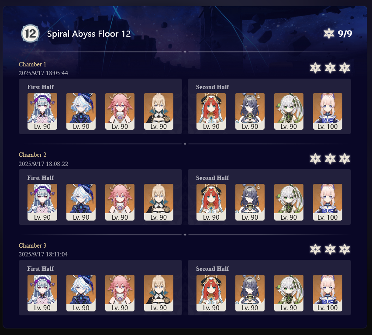Select Chamber 2 second-half green-eyed white-haired character
The height and width of the screenshot is (335, 372).
[289, 202]
